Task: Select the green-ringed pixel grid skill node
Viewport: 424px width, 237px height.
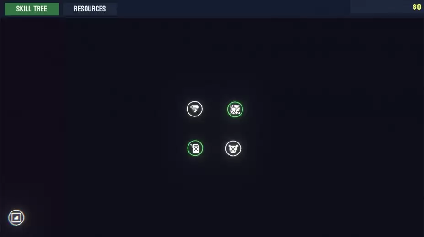Action: [x=235, y=109]
